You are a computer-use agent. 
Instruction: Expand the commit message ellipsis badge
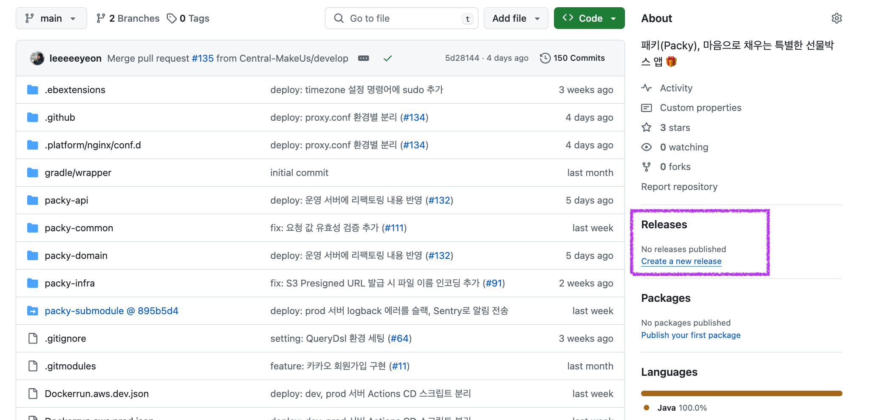(x=363, y=58)
